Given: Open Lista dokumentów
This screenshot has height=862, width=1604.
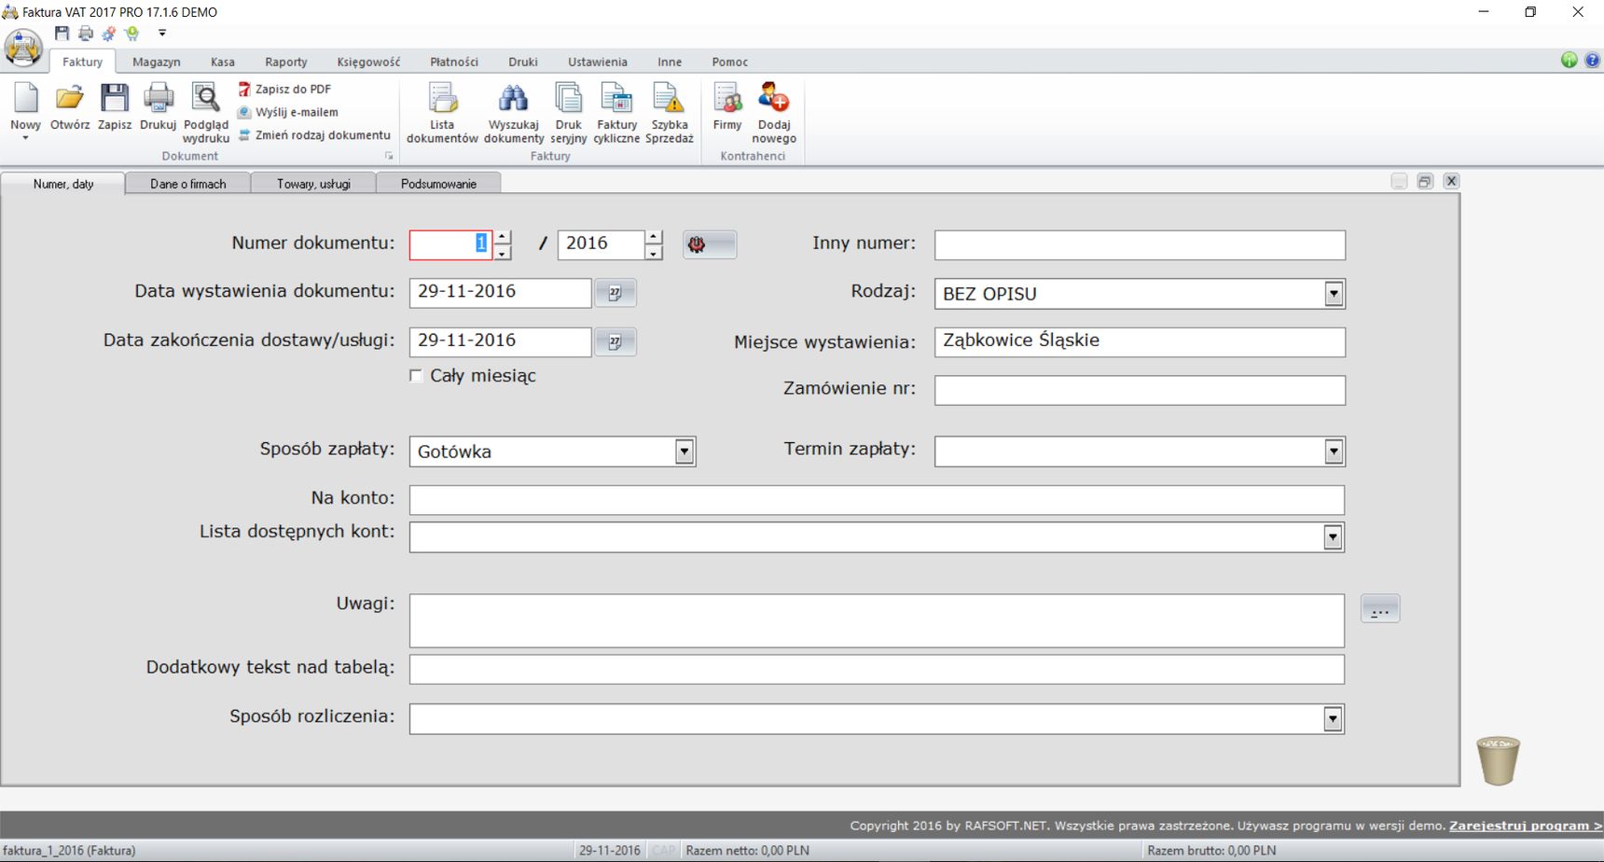Looking at the screenshot, I should tap(442, 112).
